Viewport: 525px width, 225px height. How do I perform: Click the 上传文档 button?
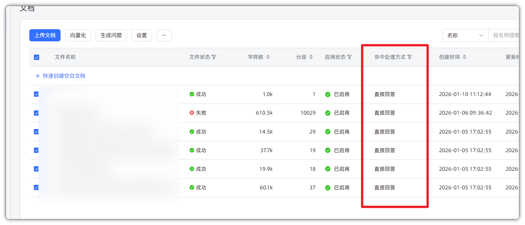pos(45,35)
